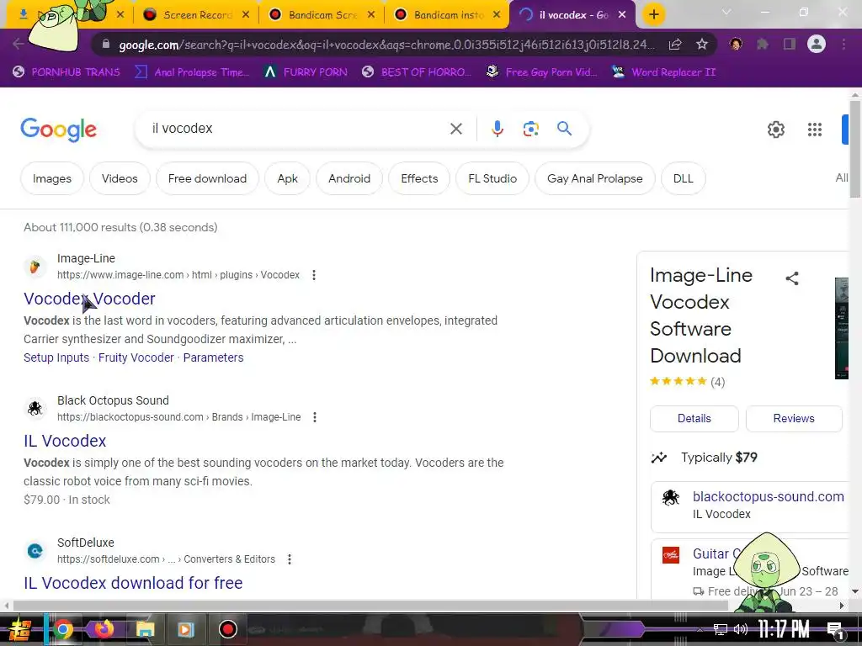Open network icon in system tray
862x646 pixels.
pyautogui.click(x=720, y=629)
